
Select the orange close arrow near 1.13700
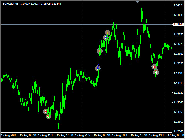tap(99, 51)
